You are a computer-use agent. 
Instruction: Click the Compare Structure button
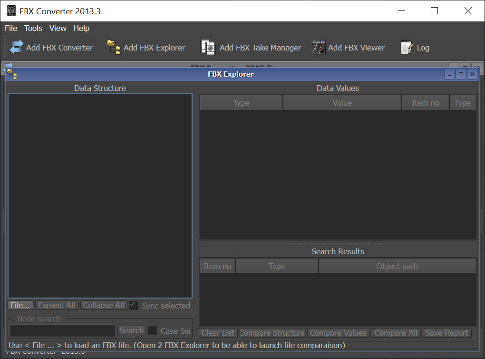272,333
